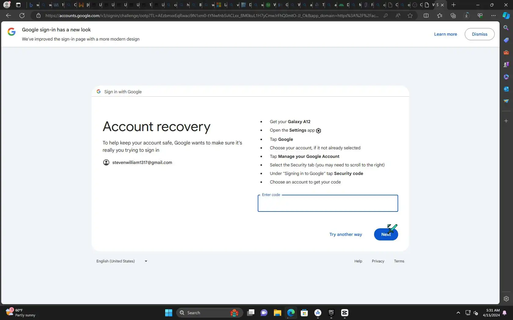The height and width of the screenshot is (320, 513).
Task: Open Edge Settings and more menu
Action: (493, 16)
